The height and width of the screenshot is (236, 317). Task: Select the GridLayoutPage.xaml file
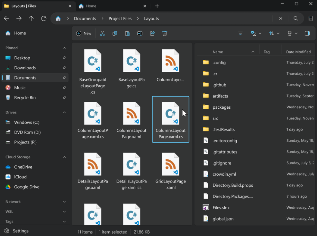click(171, 170)
